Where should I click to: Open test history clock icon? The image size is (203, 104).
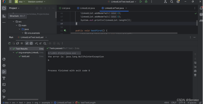[45, 44]
